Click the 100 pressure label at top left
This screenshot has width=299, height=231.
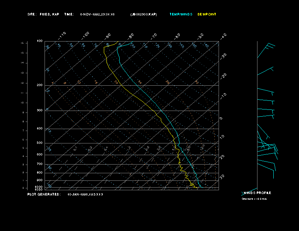(x=40, y=41)
